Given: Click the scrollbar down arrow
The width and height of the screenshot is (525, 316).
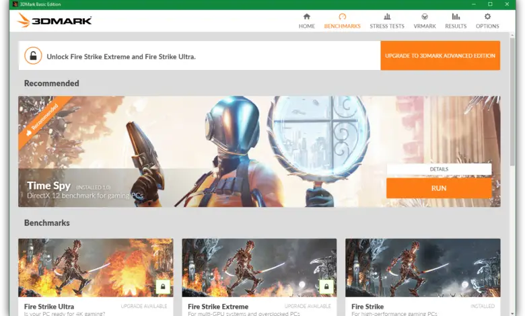Looking at the screenshot, I should point(512,314).
